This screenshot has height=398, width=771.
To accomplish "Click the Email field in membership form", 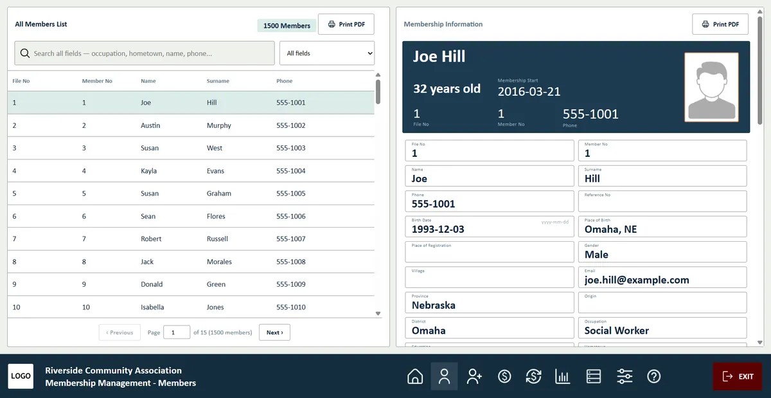I will pos(662,277).
